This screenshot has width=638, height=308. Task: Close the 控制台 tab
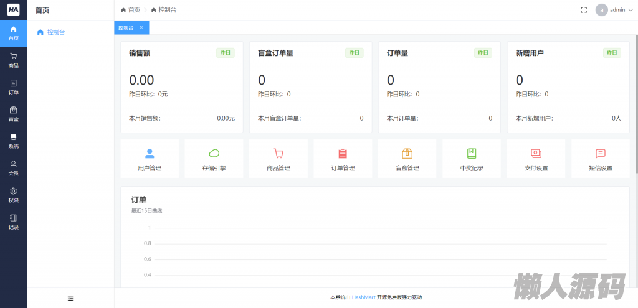click(x=141, y=27)
